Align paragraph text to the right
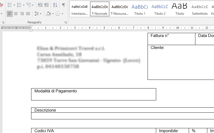The width and height of the screenshot is (214, 133). click(22, 13)
